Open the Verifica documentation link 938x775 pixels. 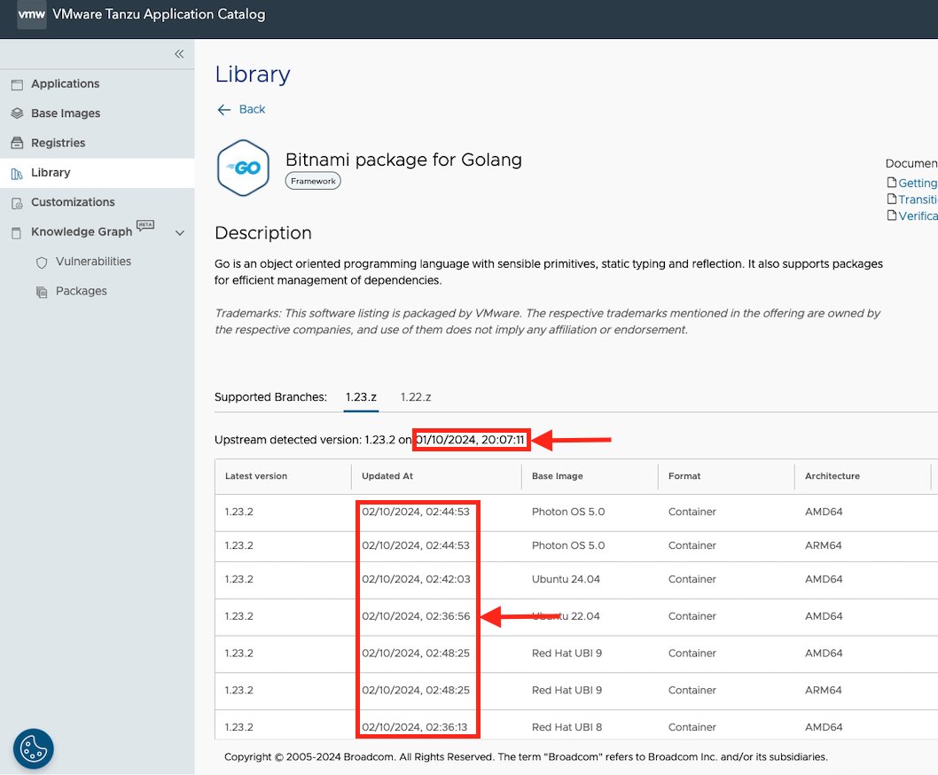[918, 215]
